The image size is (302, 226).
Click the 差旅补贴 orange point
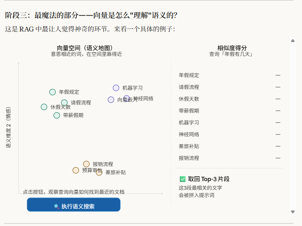(x=99, y=173)
